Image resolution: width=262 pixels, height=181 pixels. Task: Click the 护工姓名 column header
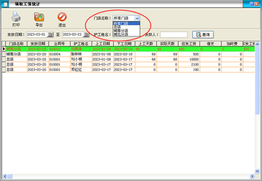click(x=81, y=44)
